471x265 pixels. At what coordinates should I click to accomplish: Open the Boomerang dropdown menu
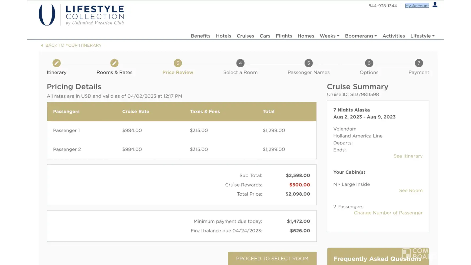pyautogui.click(x=361, y=36)
